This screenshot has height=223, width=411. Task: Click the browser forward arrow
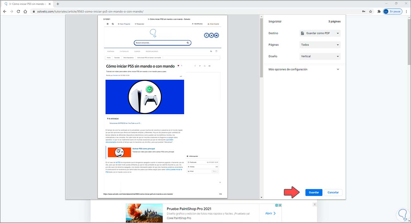(12, 11)
